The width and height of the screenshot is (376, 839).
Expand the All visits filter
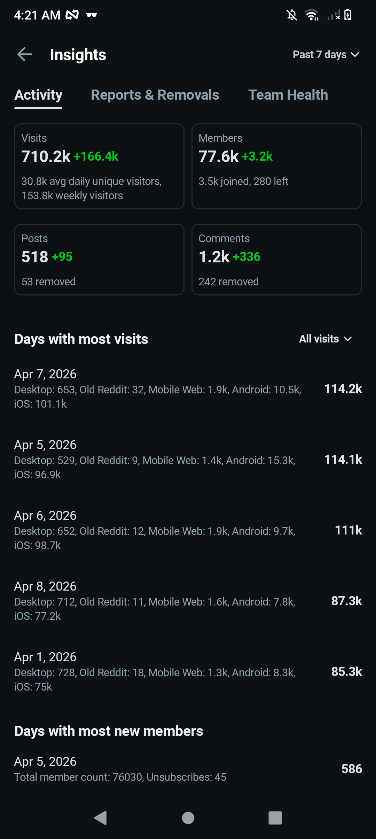pos(326,339)
